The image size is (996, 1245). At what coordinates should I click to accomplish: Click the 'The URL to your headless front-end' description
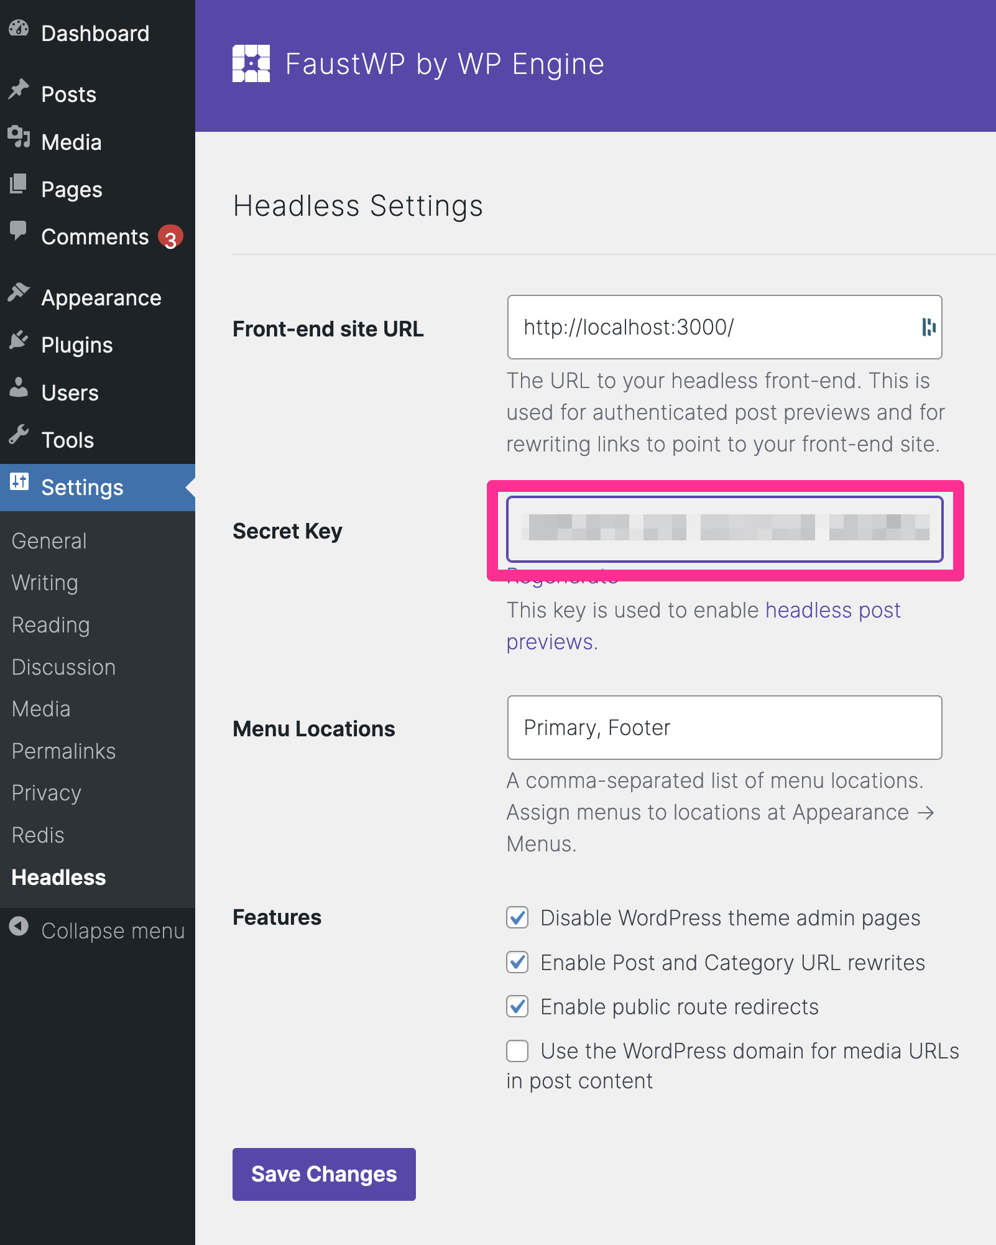726,412
